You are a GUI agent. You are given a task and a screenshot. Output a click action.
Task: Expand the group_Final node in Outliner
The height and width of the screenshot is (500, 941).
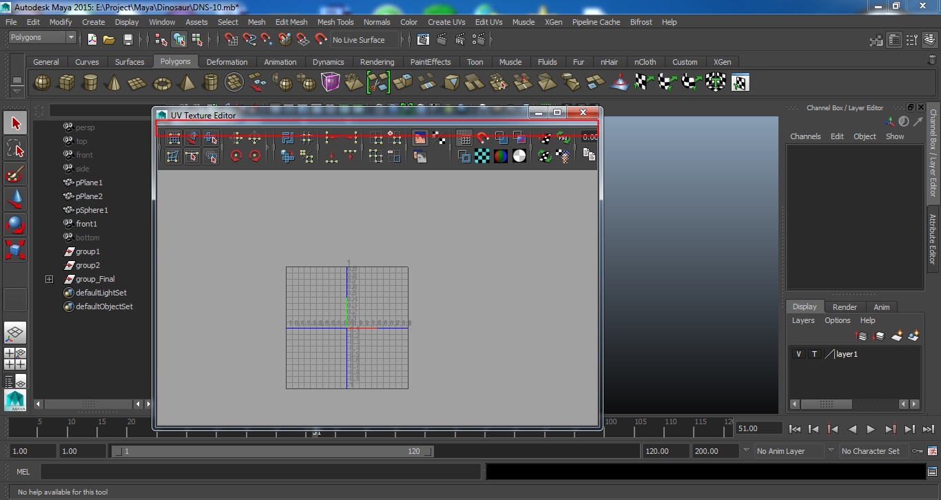49,279
